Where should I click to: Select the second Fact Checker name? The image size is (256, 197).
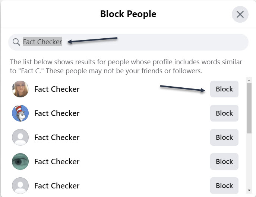[x=57, y=113]
